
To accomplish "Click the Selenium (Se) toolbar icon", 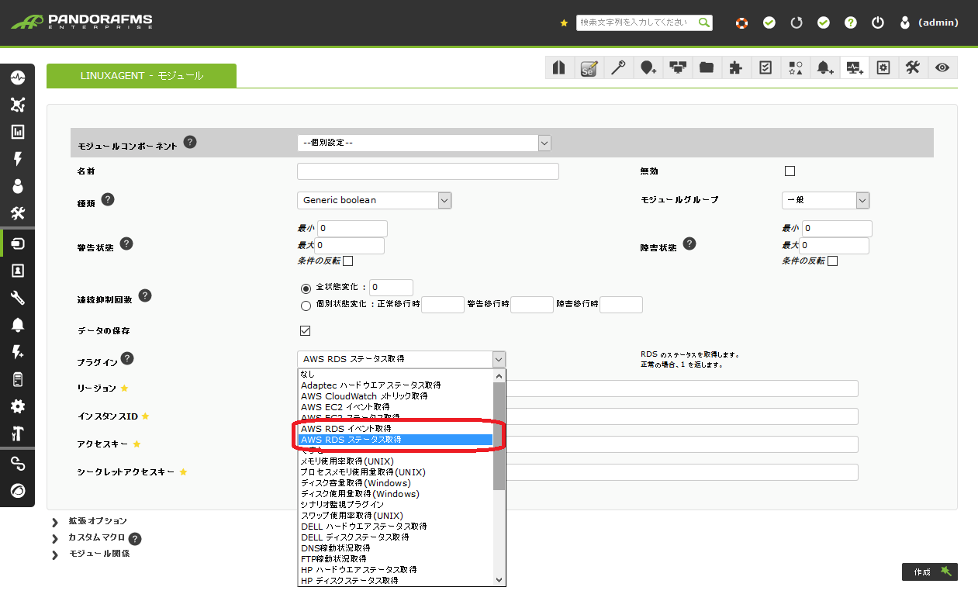I will [589, 68].
